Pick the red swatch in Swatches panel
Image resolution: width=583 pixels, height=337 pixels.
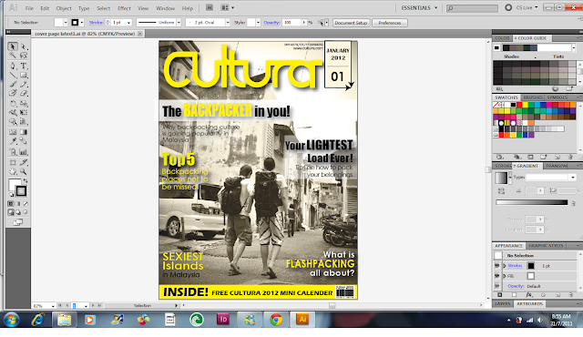coord(519,105)
